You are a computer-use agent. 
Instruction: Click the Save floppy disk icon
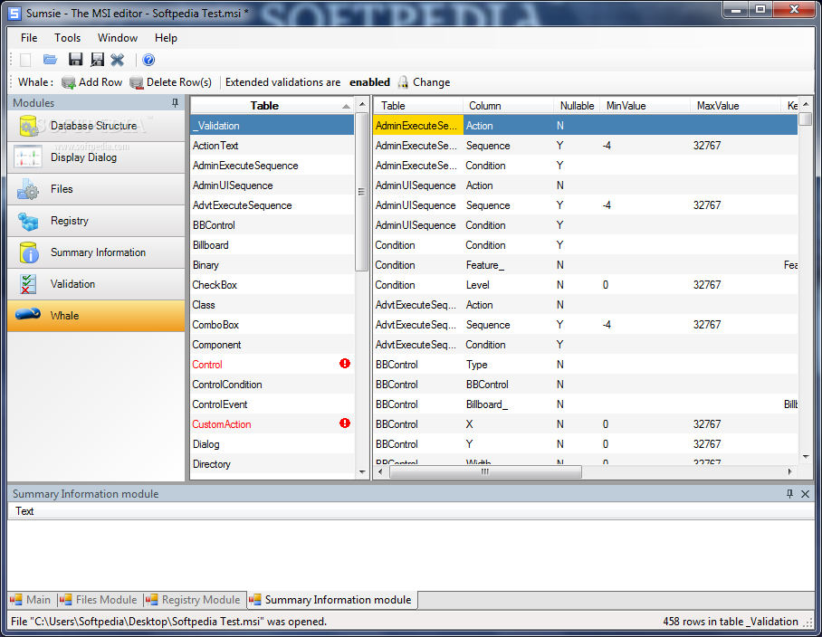pyautogui.click(x=75, y=60)
